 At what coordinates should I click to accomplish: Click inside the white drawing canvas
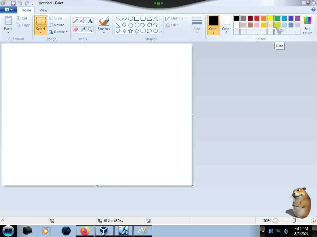point(97,114)
